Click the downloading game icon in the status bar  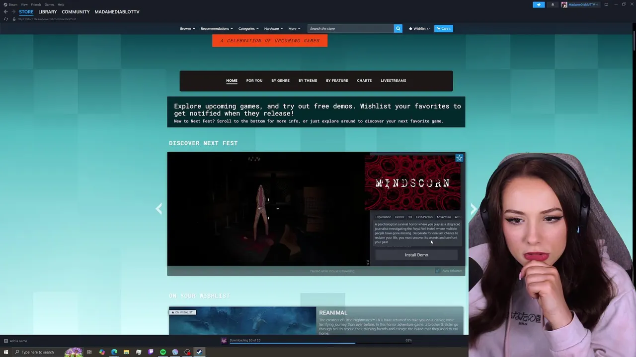224,341
